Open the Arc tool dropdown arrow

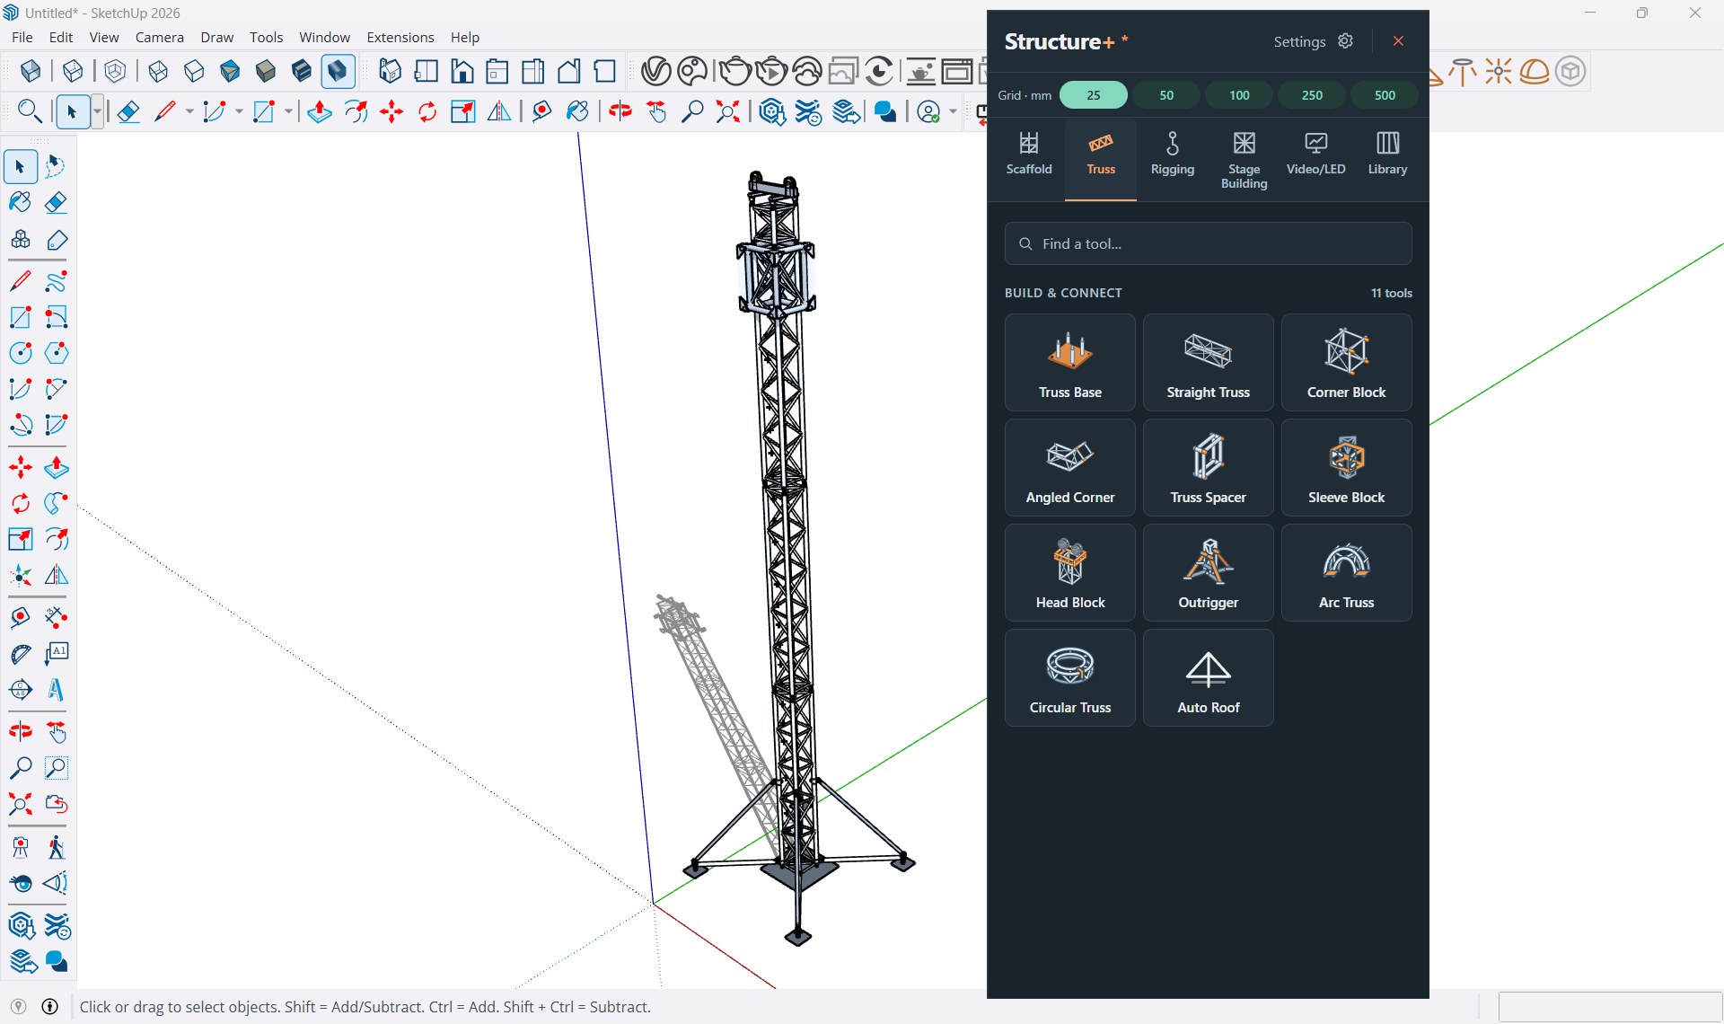coord(238,111)
